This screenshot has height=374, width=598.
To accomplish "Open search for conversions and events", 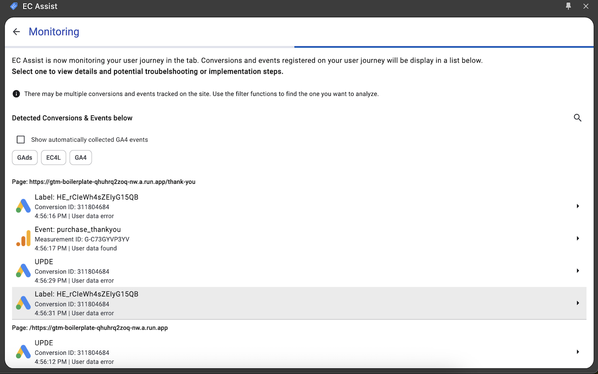I will pos(577,118).
